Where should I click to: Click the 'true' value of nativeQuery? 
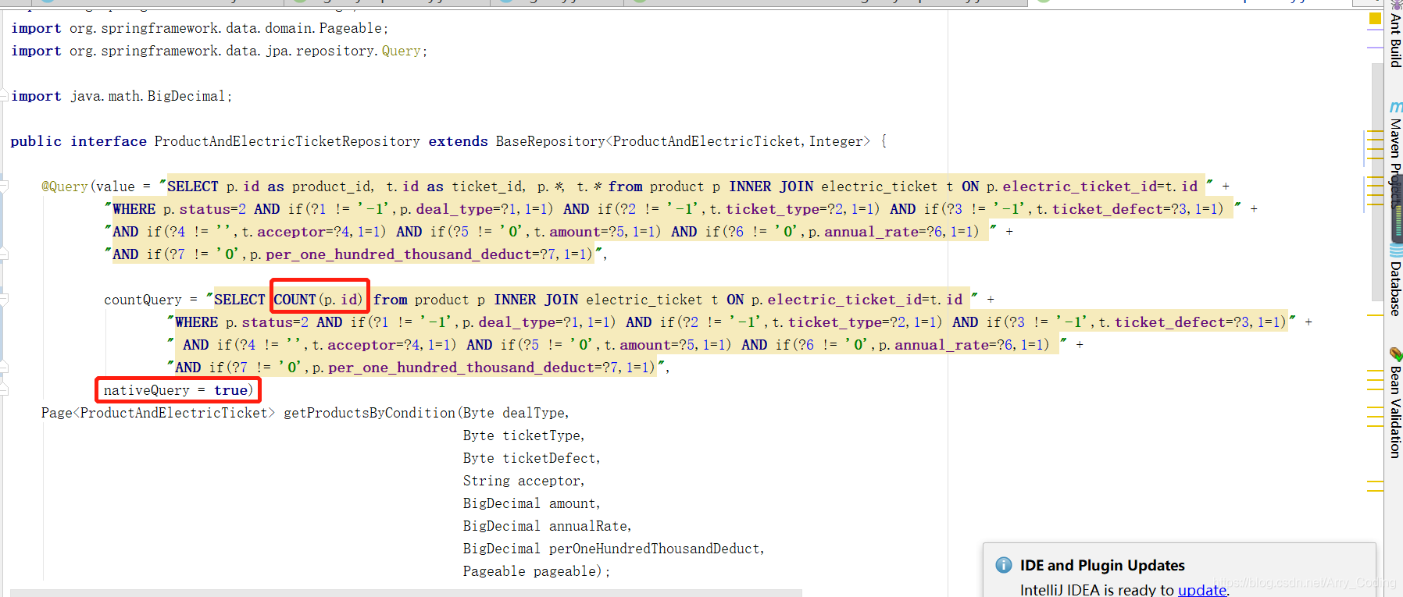point(230,390)
